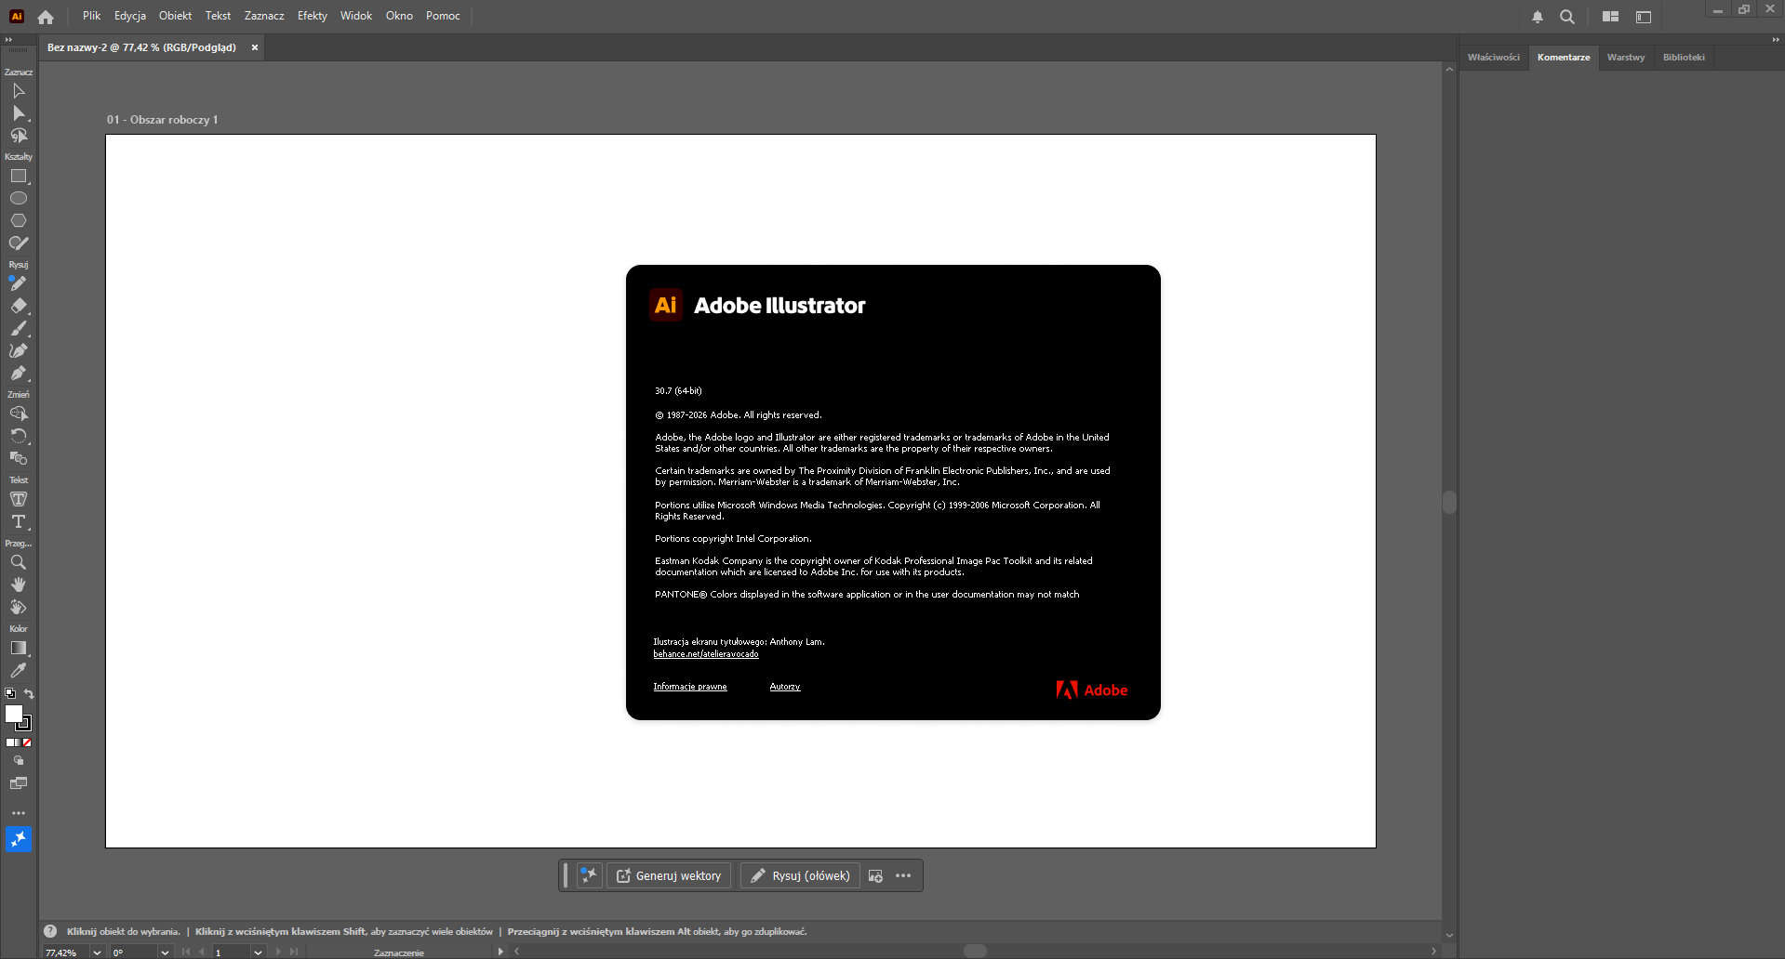Click the add-image icon in contextual bar
Screen dimensions: 1785x959
click(875, 875)
